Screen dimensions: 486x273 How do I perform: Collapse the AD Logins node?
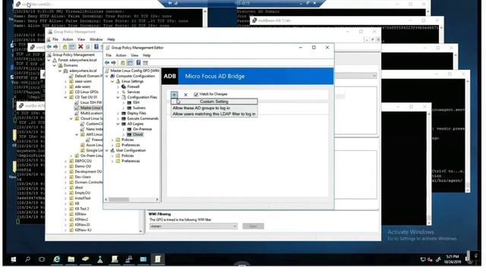(118, 124)
